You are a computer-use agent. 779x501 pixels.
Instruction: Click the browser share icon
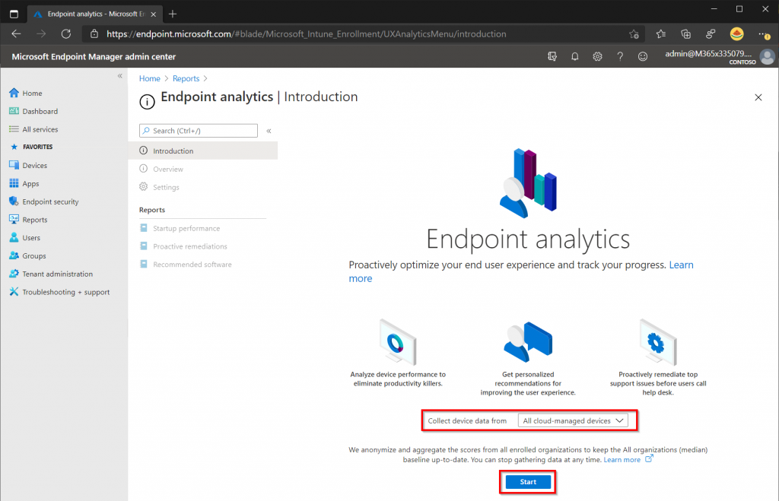[711, 33]
